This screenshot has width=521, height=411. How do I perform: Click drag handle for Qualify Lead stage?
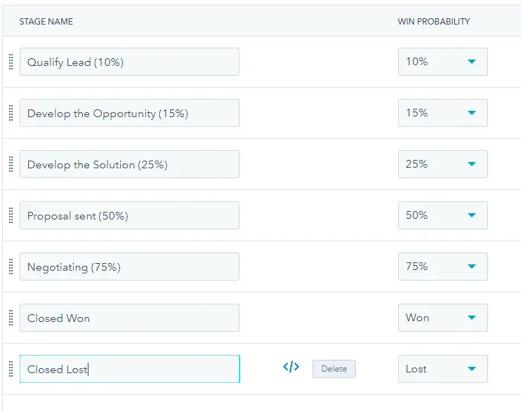[x=11, y=62]
